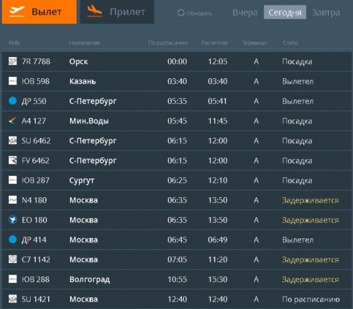Click the airline icon for ЮВ 598
The image size is (353, 309).
13,81
